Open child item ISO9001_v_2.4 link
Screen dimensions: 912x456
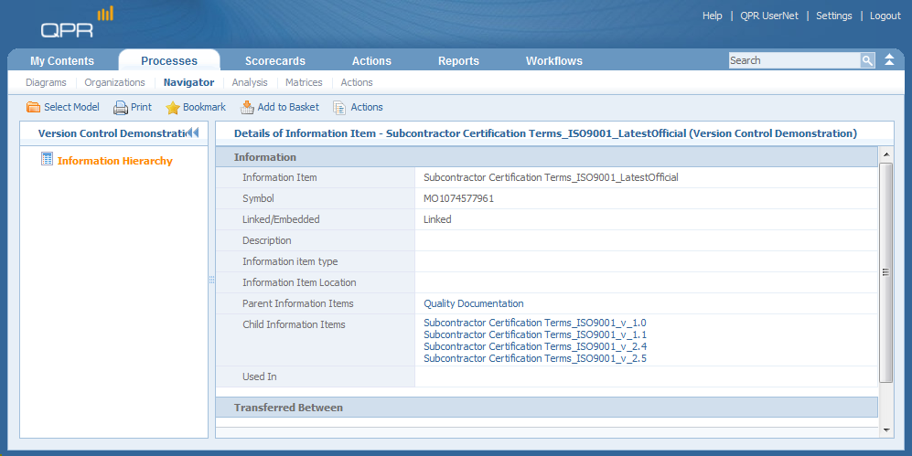point(534,346)
